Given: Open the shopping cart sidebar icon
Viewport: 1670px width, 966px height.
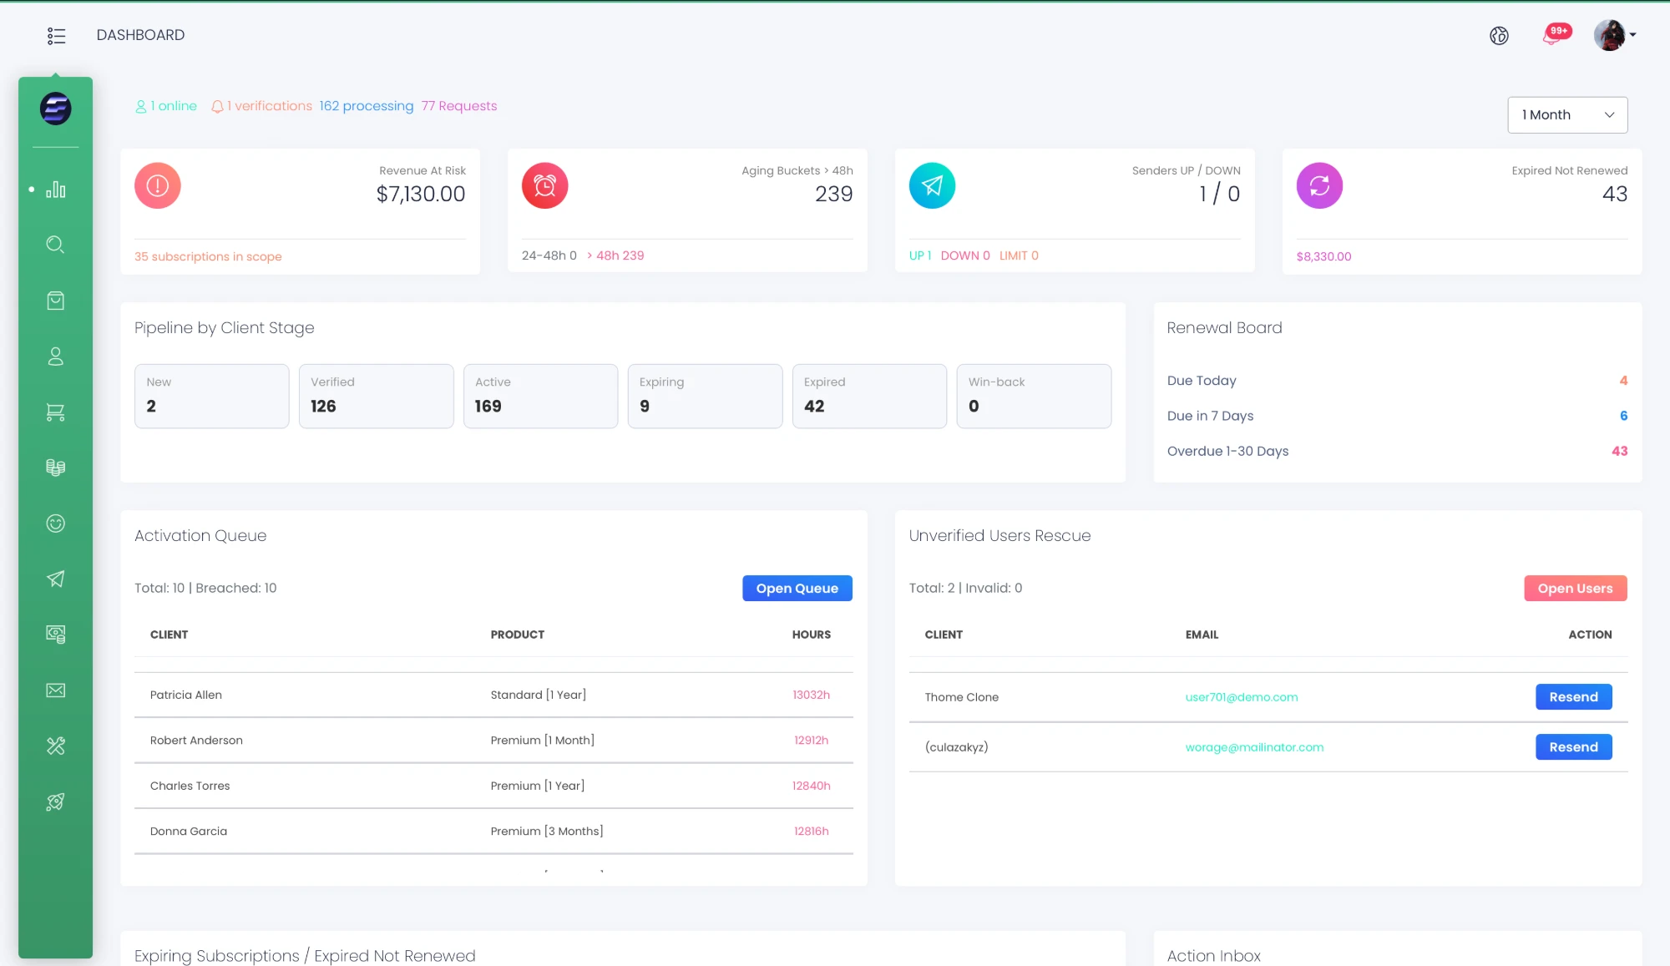Looking at the screenshot, I should (56, 412).
